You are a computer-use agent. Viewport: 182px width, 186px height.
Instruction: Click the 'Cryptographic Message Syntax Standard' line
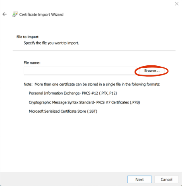[x=84, y=102]
